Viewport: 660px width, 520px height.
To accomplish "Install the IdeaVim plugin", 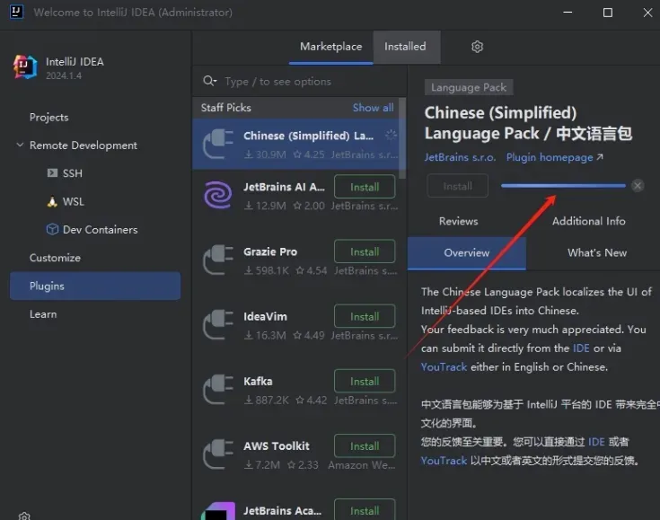I will [x=365, y=317].
